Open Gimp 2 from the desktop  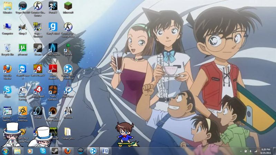(x=23, y=27)
